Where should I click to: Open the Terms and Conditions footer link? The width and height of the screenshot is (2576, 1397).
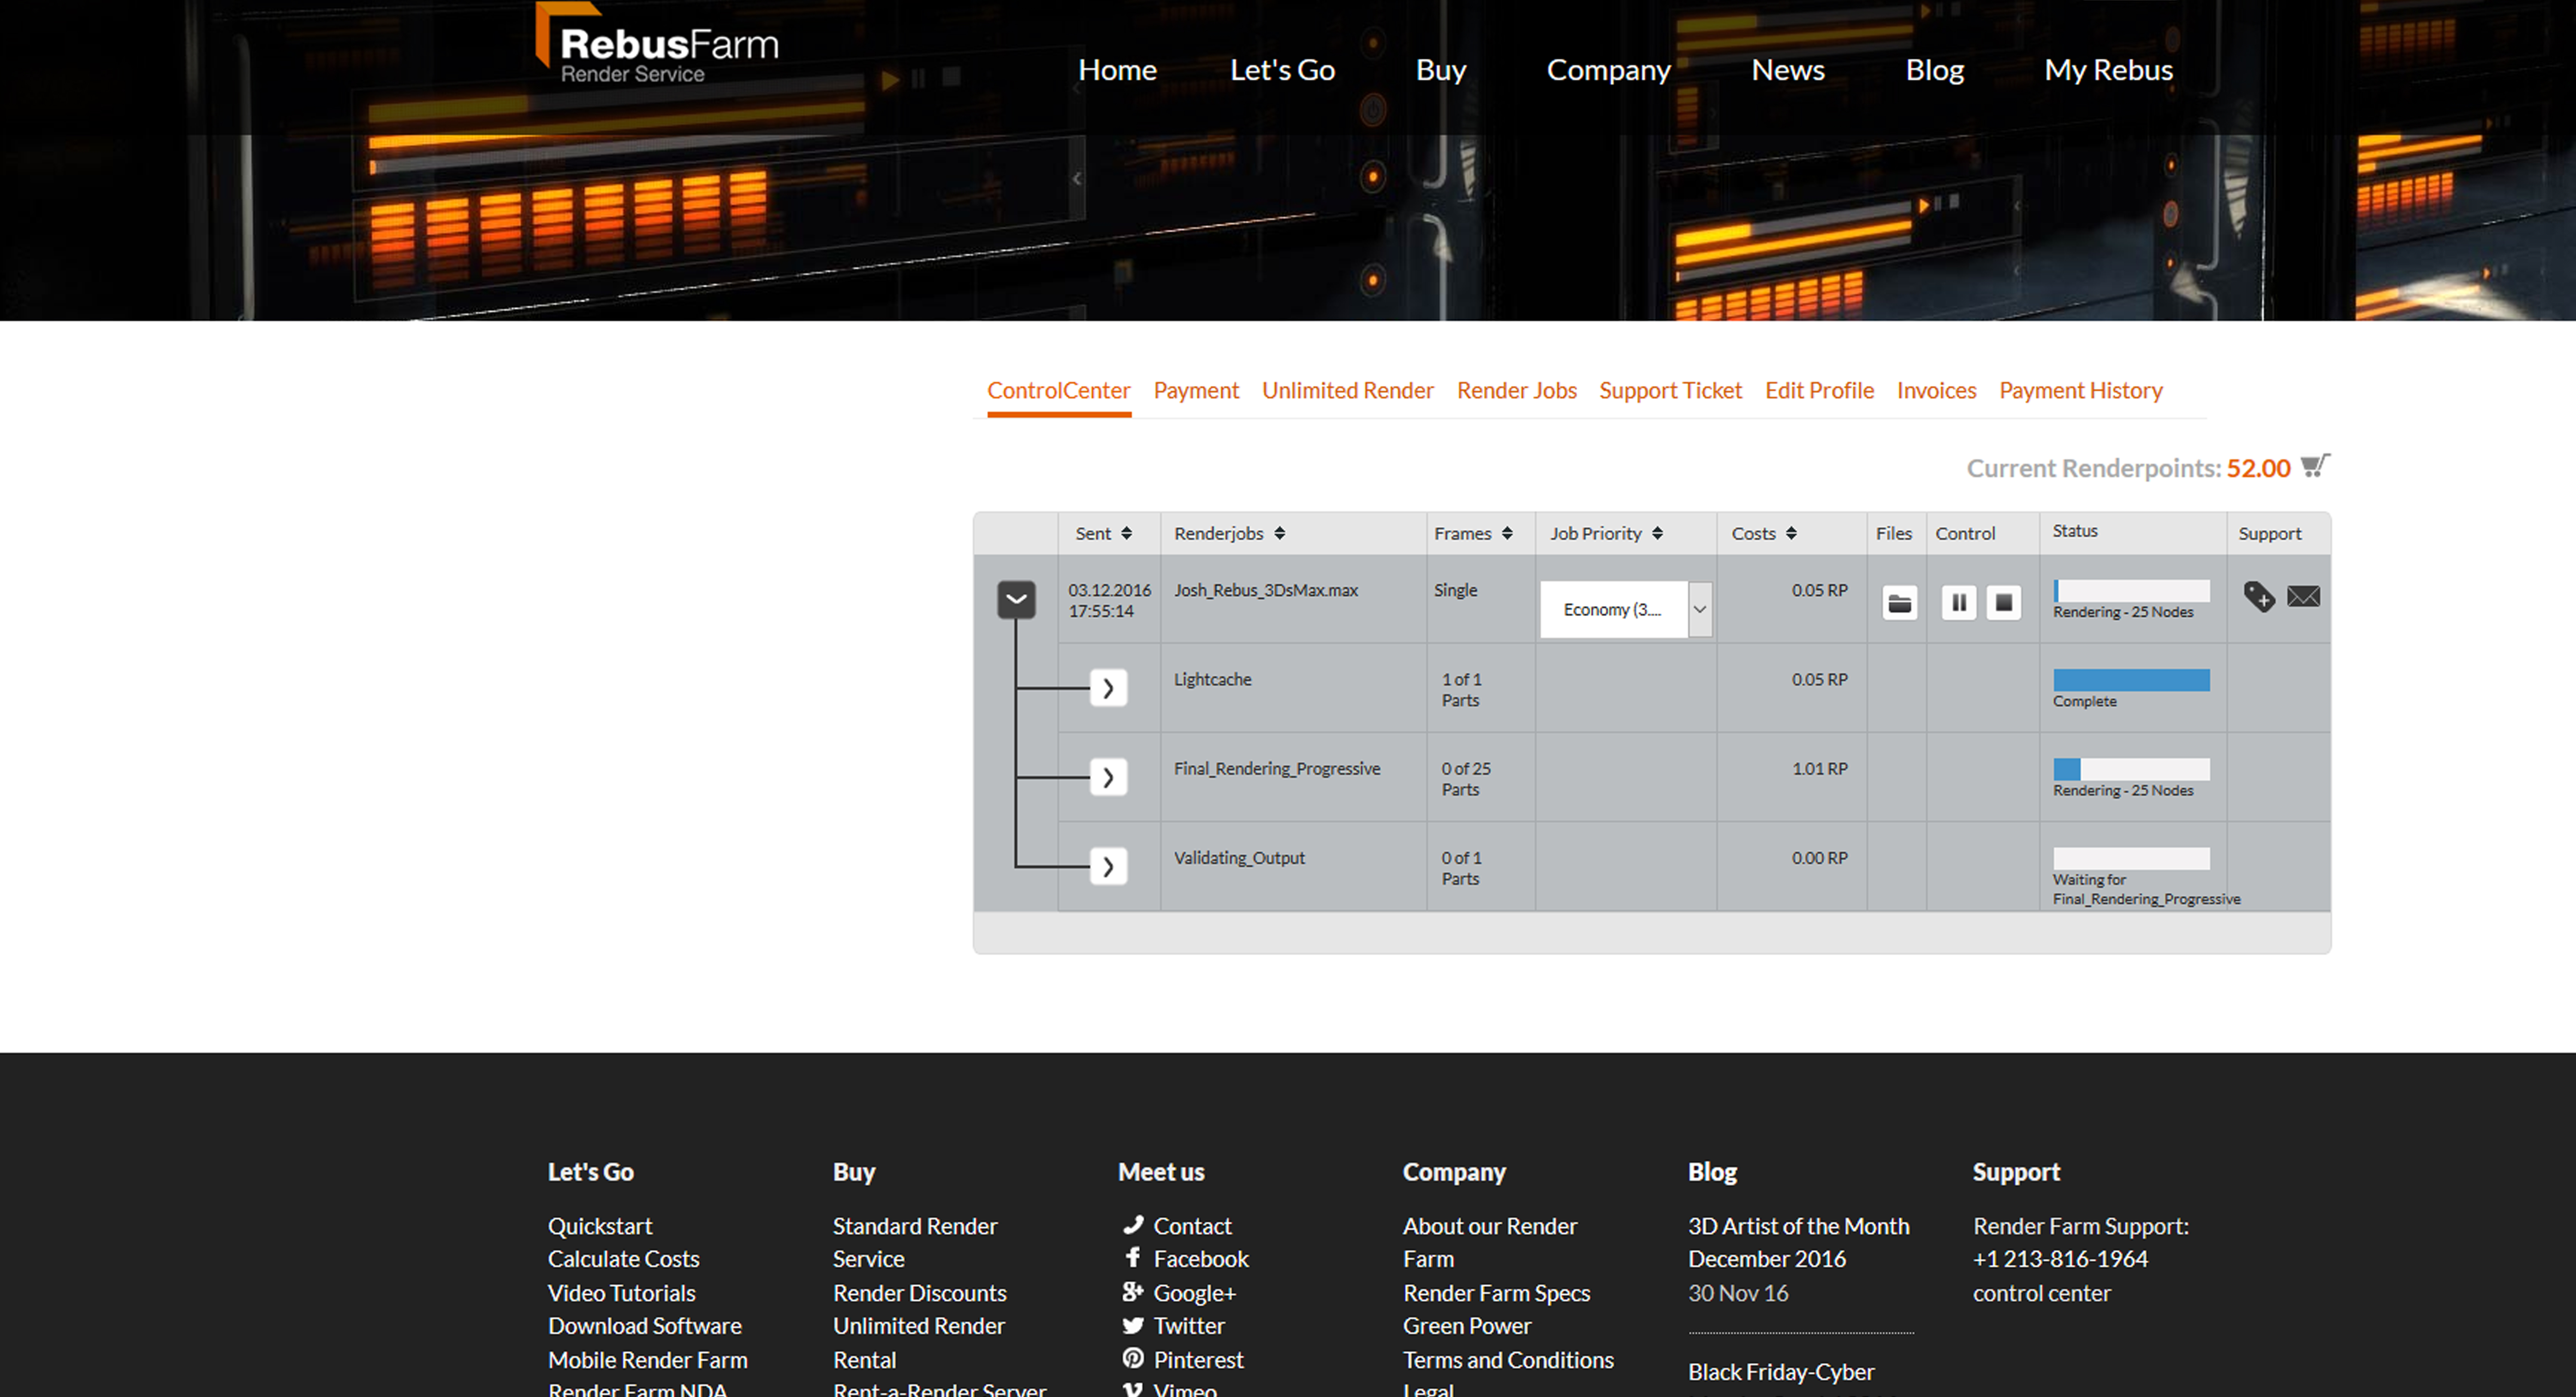pyautogui.click(x=1508, y=1360)
